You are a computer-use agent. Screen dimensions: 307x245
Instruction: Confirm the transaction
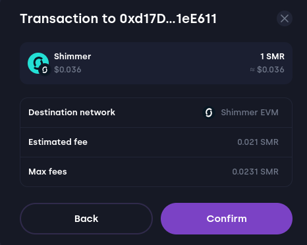click(x=227, y=219)
